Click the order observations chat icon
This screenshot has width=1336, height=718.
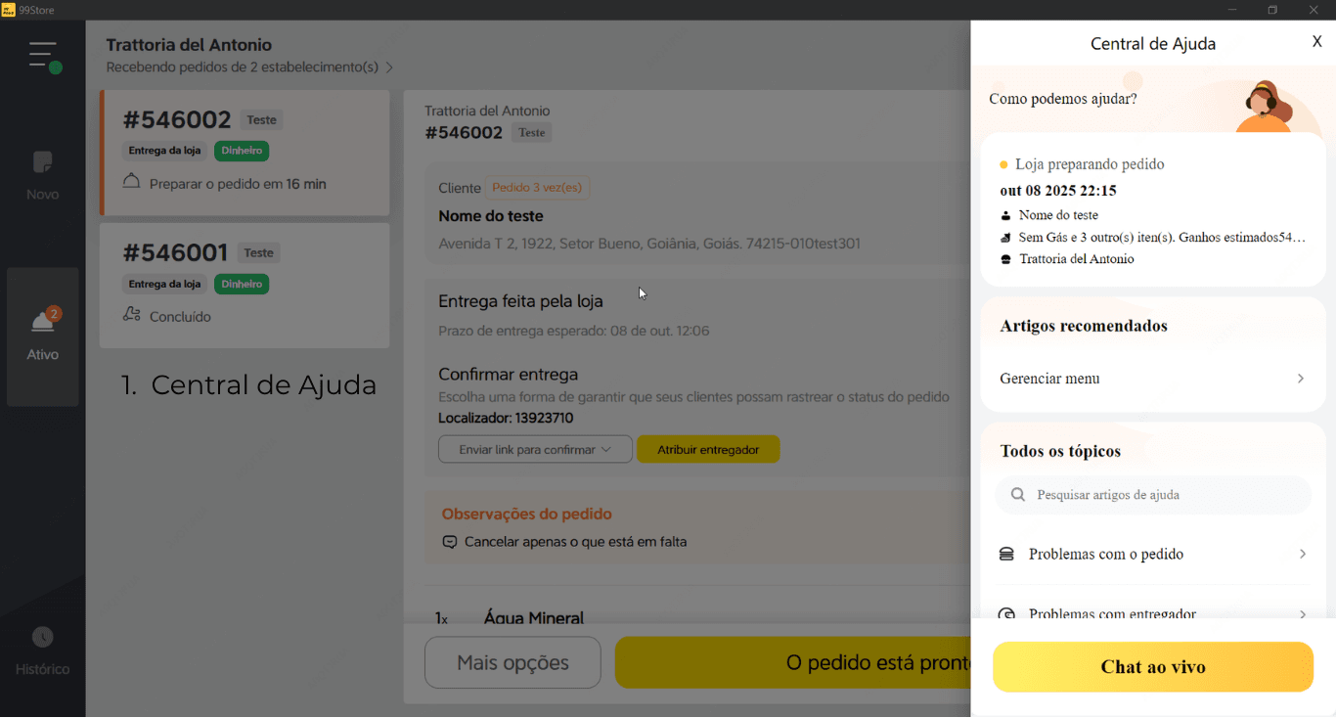pos(450,542)
